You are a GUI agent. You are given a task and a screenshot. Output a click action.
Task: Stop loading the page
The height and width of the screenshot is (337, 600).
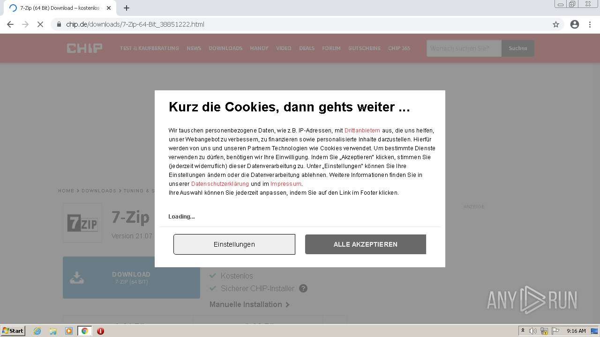point(40,24)
